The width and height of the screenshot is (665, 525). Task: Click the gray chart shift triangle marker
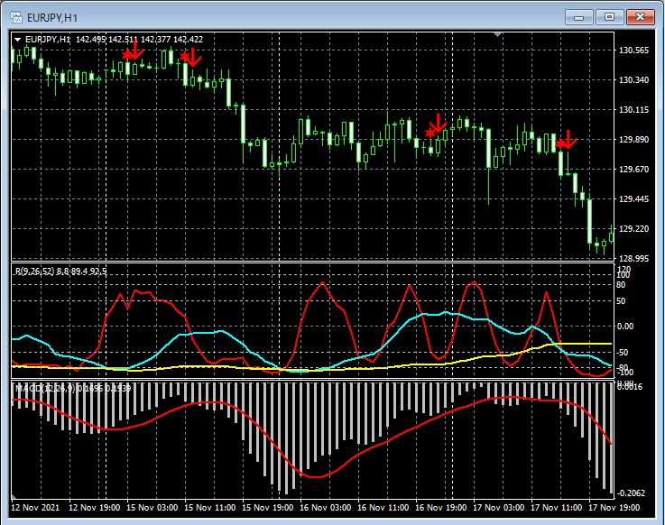point(497,35)
